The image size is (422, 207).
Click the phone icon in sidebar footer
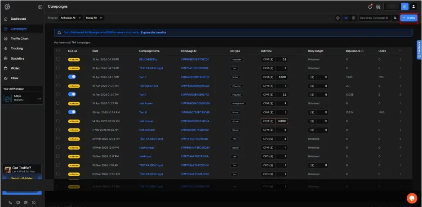[10, 203]
